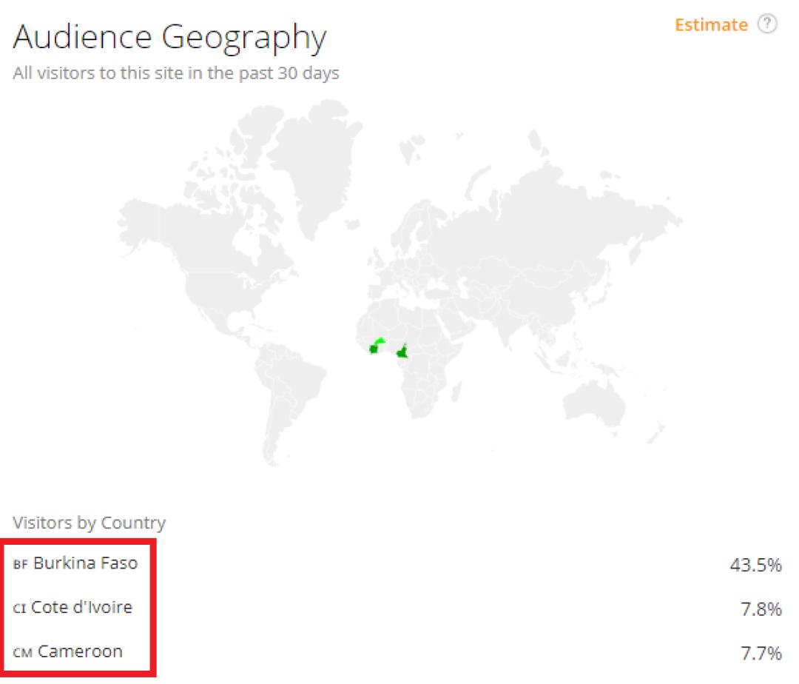
Task: Click the Estimate label
Action: (x=711, y=25)
